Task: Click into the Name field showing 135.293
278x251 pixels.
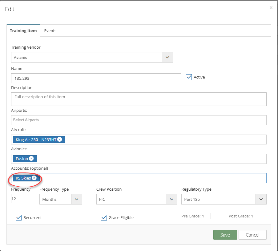Action: tap(96, 78)
